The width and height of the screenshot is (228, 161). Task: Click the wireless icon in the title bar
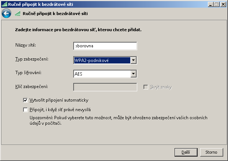click(4, 4)
